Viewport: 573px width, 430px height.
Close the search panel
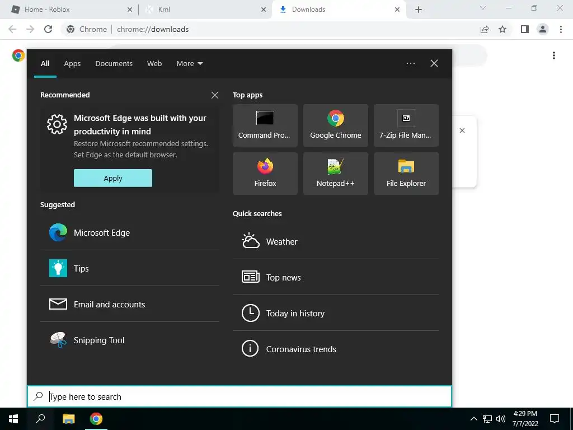coord(434,63)
